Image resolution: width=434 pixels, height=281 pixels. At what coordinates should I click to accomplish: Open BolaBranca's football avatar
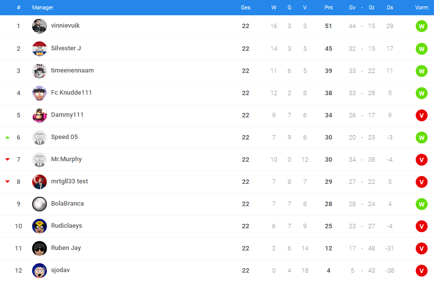tap(39, 204)
